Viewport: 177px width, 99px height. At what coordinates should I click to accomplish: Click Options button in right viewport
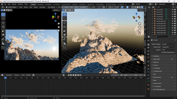coord(142,10)
